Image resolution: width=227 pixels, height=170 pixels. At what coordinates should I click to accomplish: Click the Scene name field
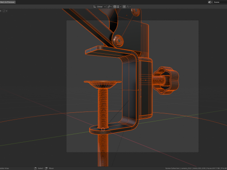coord(220,2)
